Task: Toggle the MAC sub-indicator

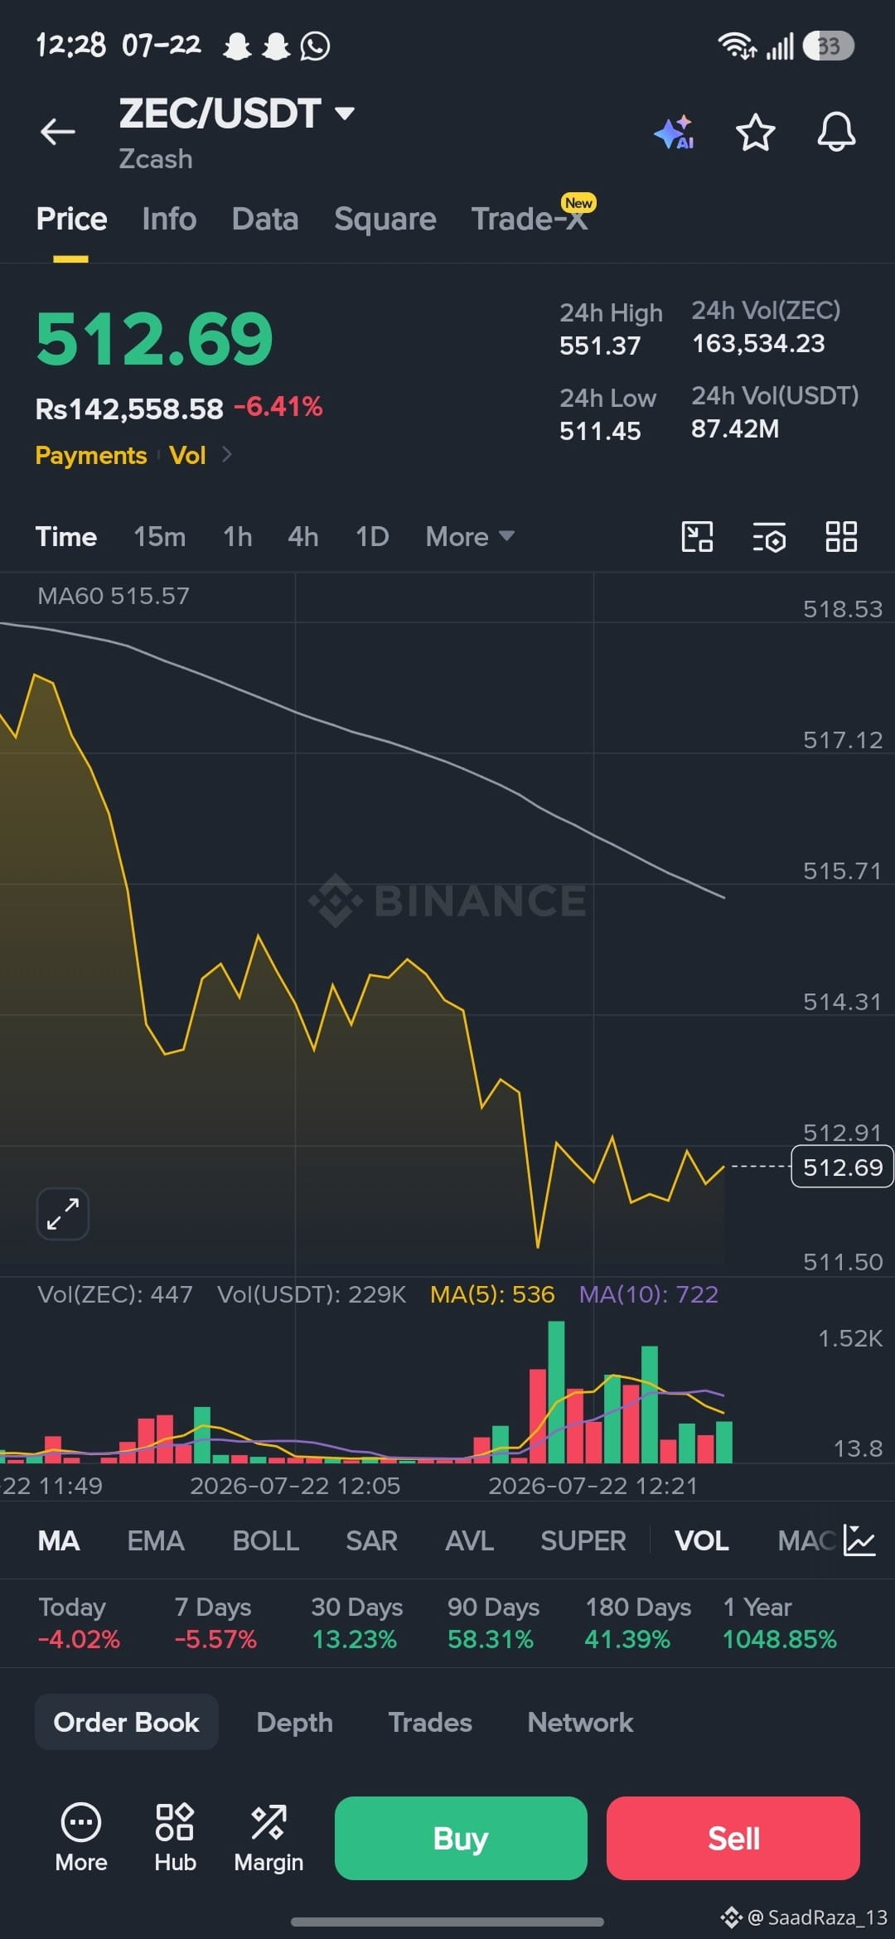Action: tap(806, 1540)
